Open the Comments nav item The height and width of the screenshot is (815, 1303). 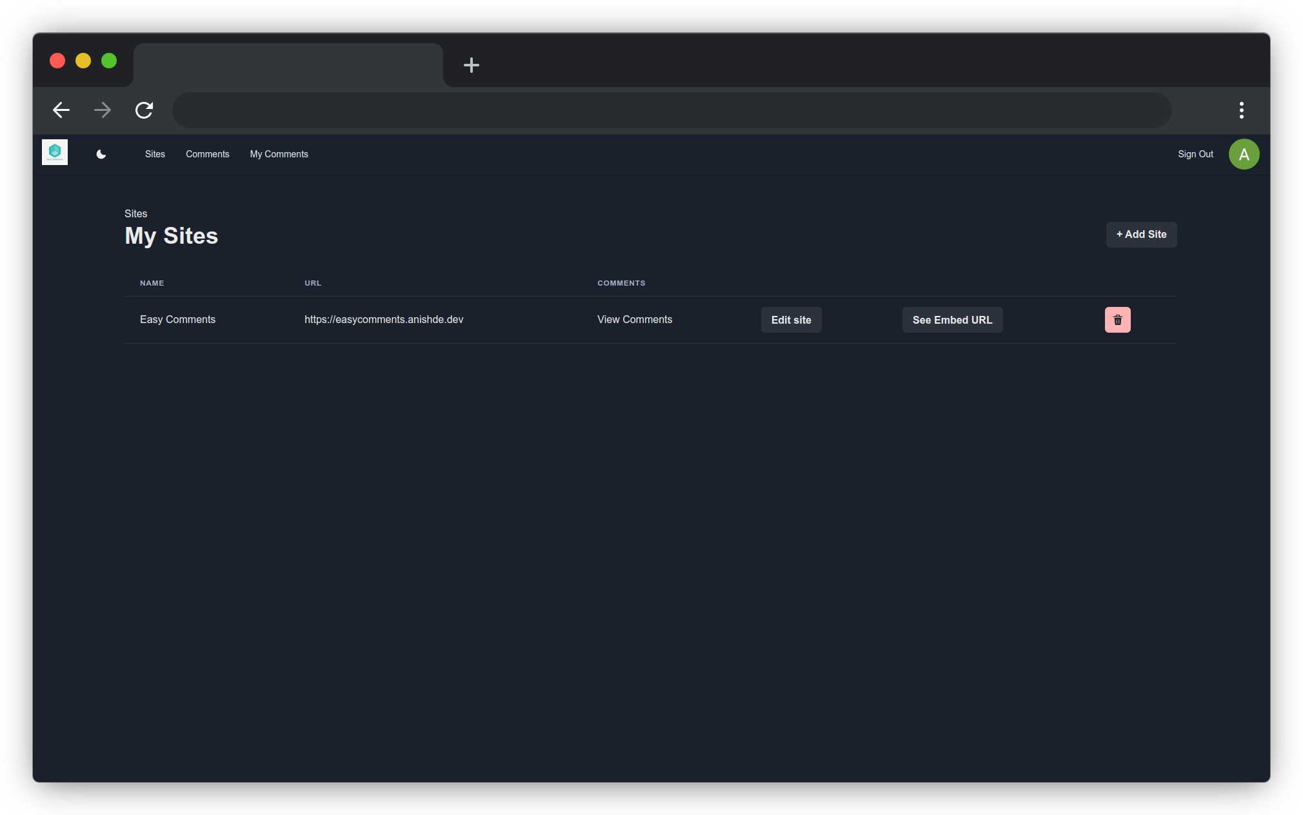[x=207, y=154]
